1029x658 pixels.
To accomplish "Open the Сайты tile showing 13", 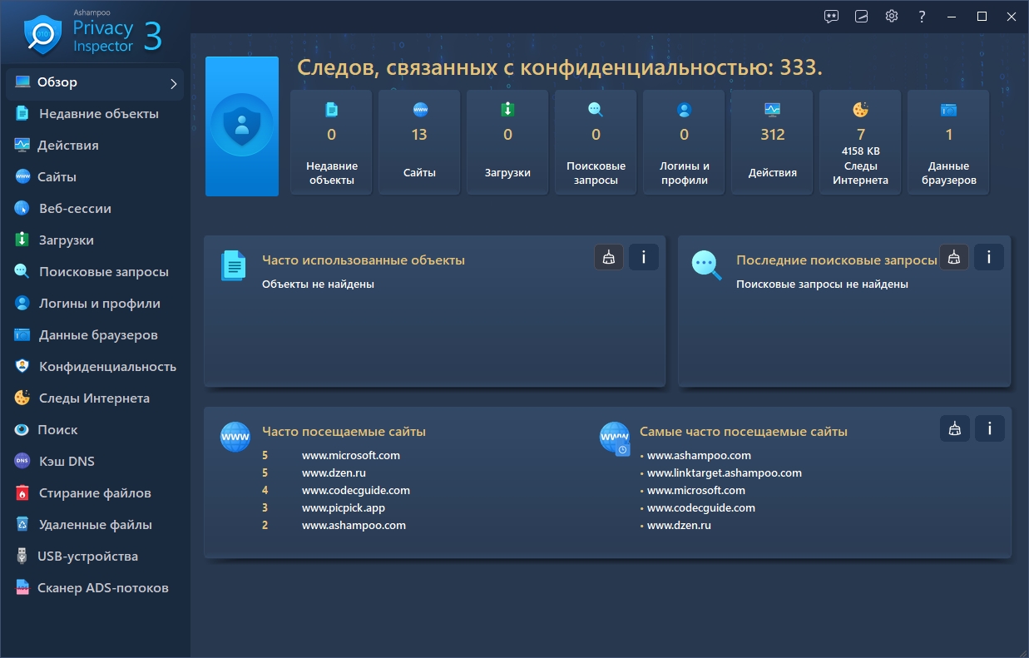I will click(x=419, y=142).
